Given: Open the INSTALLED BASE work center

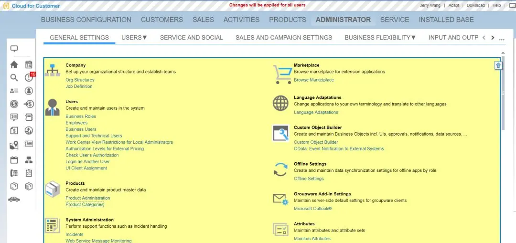Looking at the screenshot, I should pos(446,20).
